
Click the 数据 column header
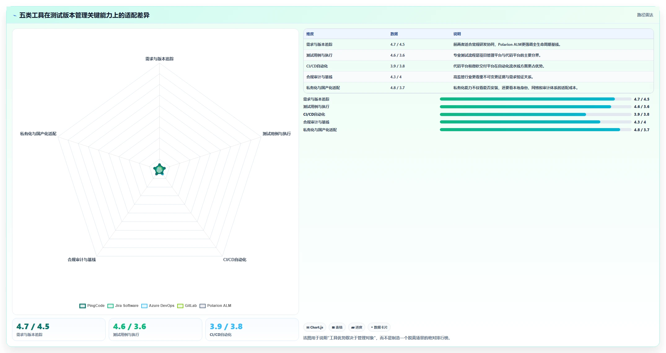(394, 34)
